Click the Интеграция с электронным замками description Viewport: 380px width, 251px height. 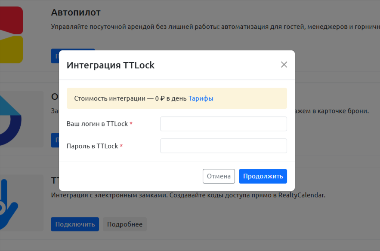[188, 195]
